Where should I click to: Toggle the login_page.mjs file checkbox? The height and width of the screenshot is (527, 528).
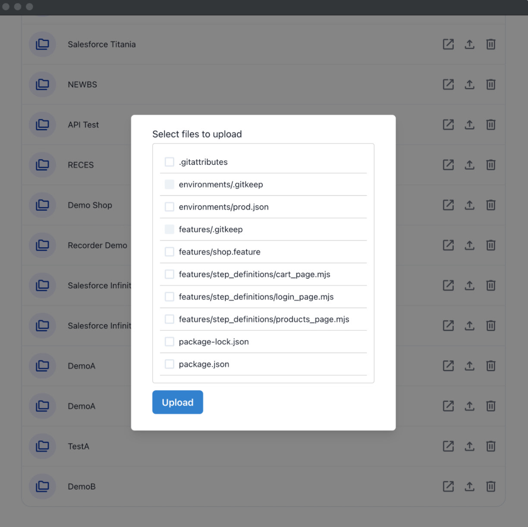[x=170, y=297]
